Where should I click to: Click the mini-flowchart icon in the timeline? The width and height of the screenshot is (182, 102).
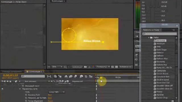tap(49, 76)
